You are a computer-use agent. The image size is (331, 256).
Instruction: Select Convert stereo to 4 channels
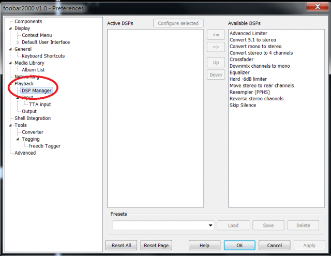[x=261, y=53]
